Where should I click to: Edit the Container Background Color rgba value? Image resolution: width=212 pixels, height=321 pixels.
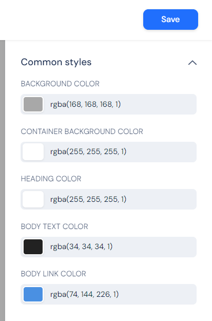tap(121, 152)
